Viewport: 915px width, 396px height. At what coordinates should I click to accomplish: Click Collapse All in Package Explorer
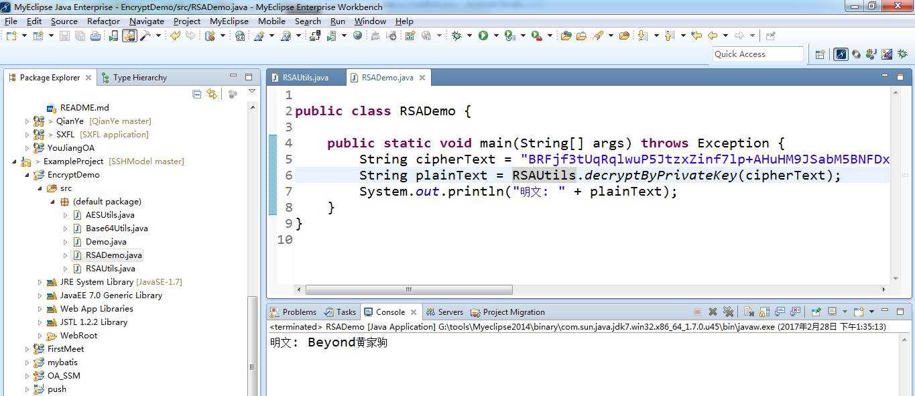point(196,94)
